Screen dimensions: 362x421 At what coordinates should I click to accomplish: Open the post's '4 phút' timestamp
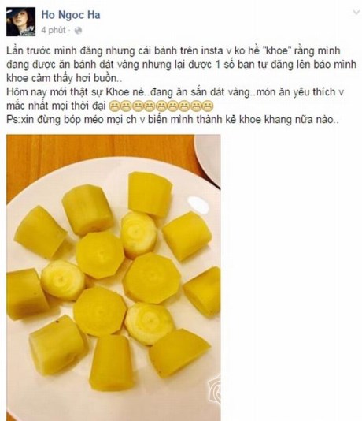(54, 30)
